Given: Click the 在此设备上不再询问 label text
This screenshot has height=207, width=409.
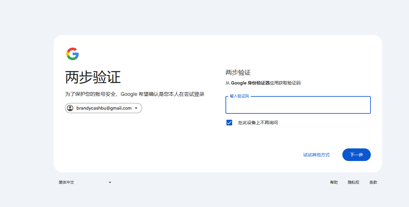Looking at the screenshot, I should (x=258, y=123).
